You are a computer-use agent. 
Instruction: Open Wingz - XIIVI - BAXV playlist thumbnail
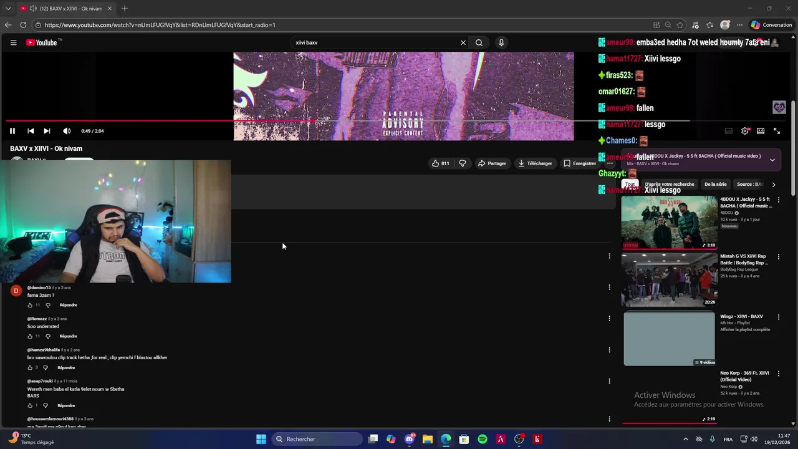pos(669,338)
